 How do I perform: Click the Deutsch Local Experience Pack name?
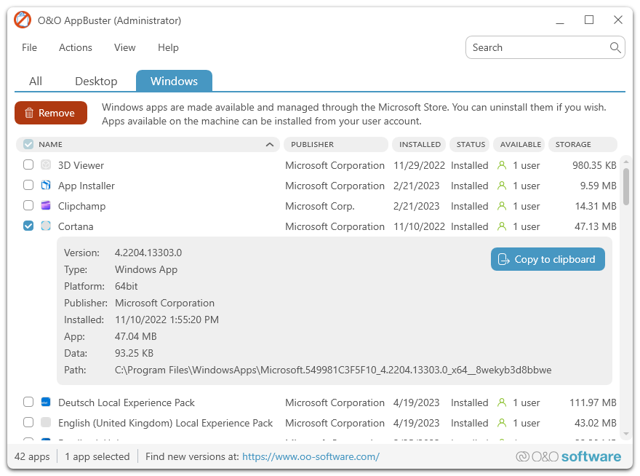[x=127, y=402]
